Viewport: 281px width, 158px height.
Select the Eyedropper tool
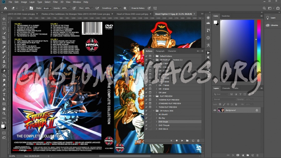click(x=4, y=47)
